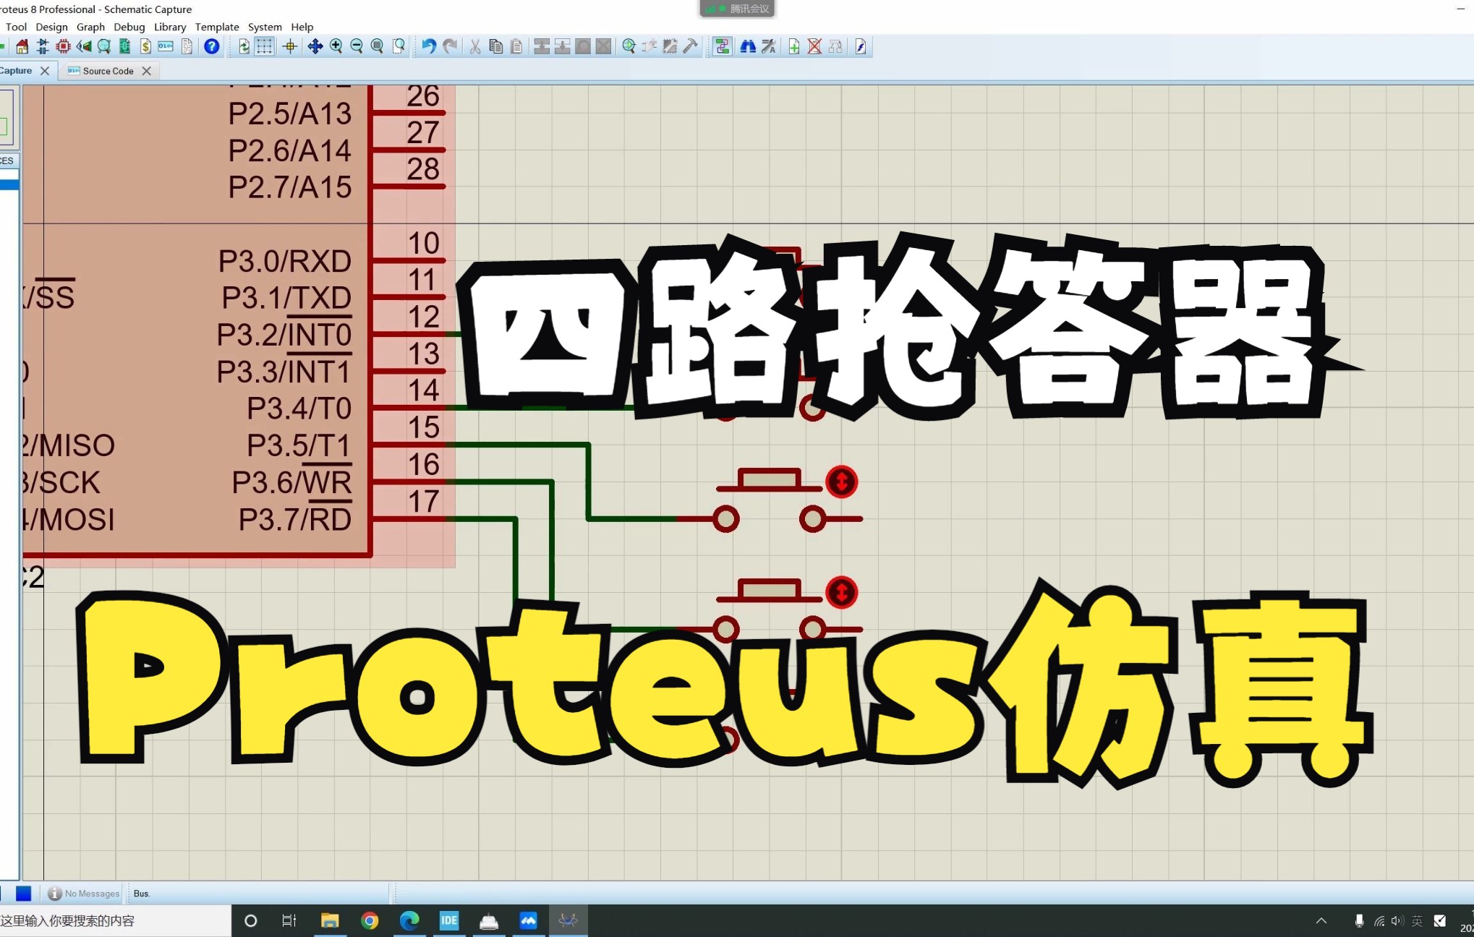Zoom in with the plus magnifier
Screen dimensions: 1474x937
pos(336,47)
